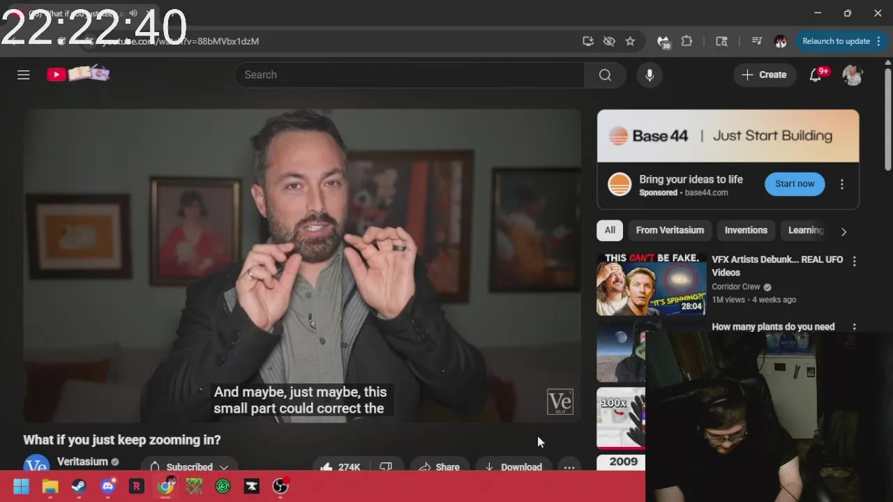
Task: Click Start now on Base44 ad
Action: 795,184
